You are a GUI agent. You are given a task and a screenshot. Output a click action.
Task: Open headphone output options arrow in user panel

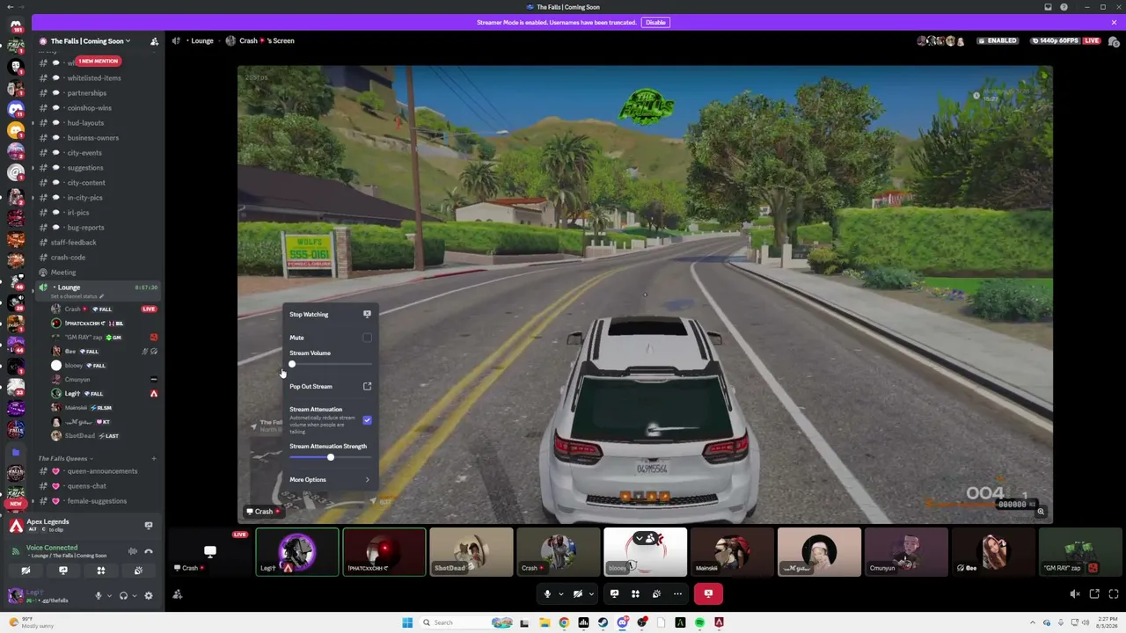point(134,595)
